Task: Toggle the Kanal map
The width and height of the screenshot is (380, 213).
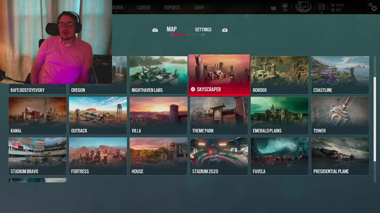Action: (x=37, y=116)
